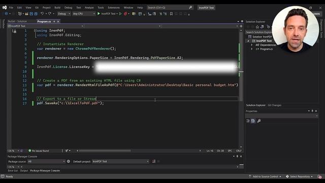
Task: Click Select Repository in status bar
Action: click(299, 176)
